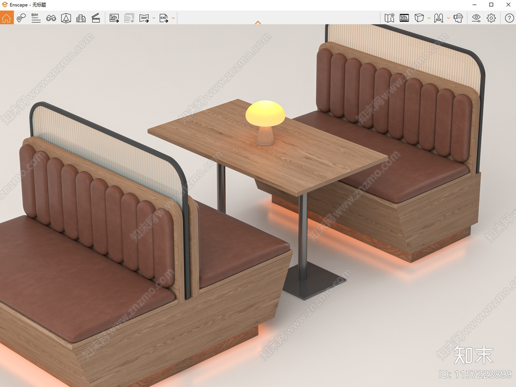
Task: Maximize the Enscape window
Action: point(491,5)
